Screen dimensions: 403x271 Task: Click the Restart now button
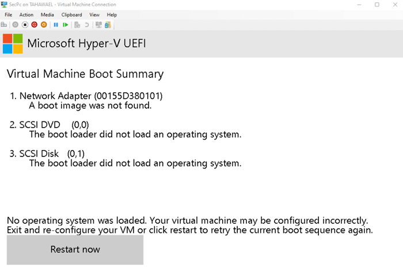[x=75, y=250]
